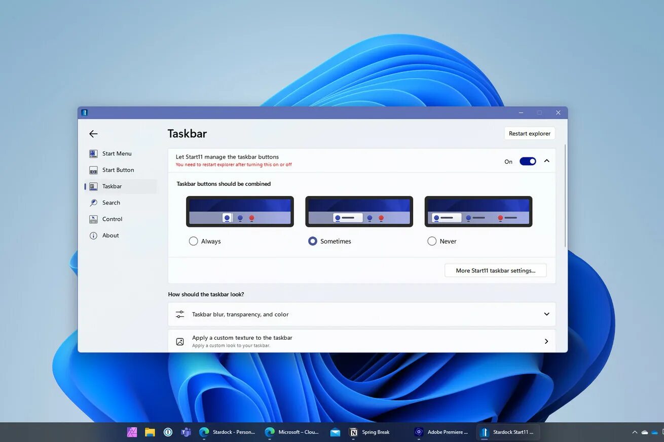
Task: Click the Restart explorer button
Action: point(529,133)
